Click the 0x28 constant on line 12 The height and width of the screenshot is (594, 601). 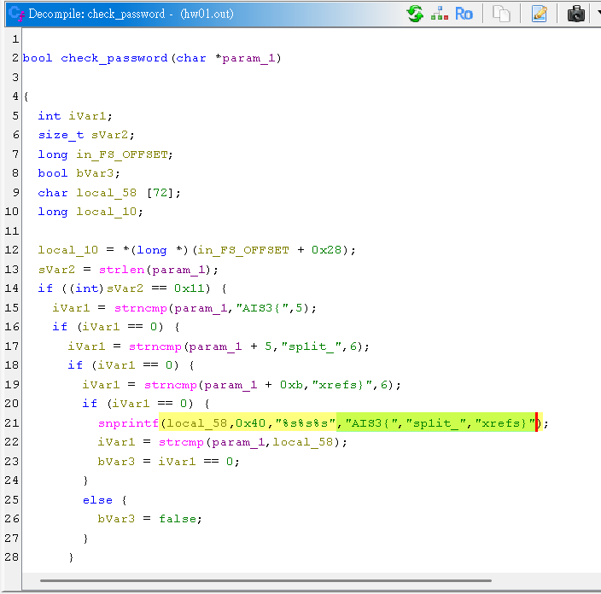326,250
